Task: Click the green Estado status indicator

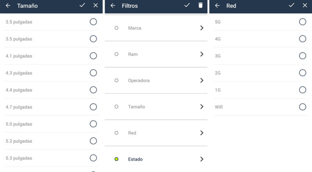Action: coord(117,159)
